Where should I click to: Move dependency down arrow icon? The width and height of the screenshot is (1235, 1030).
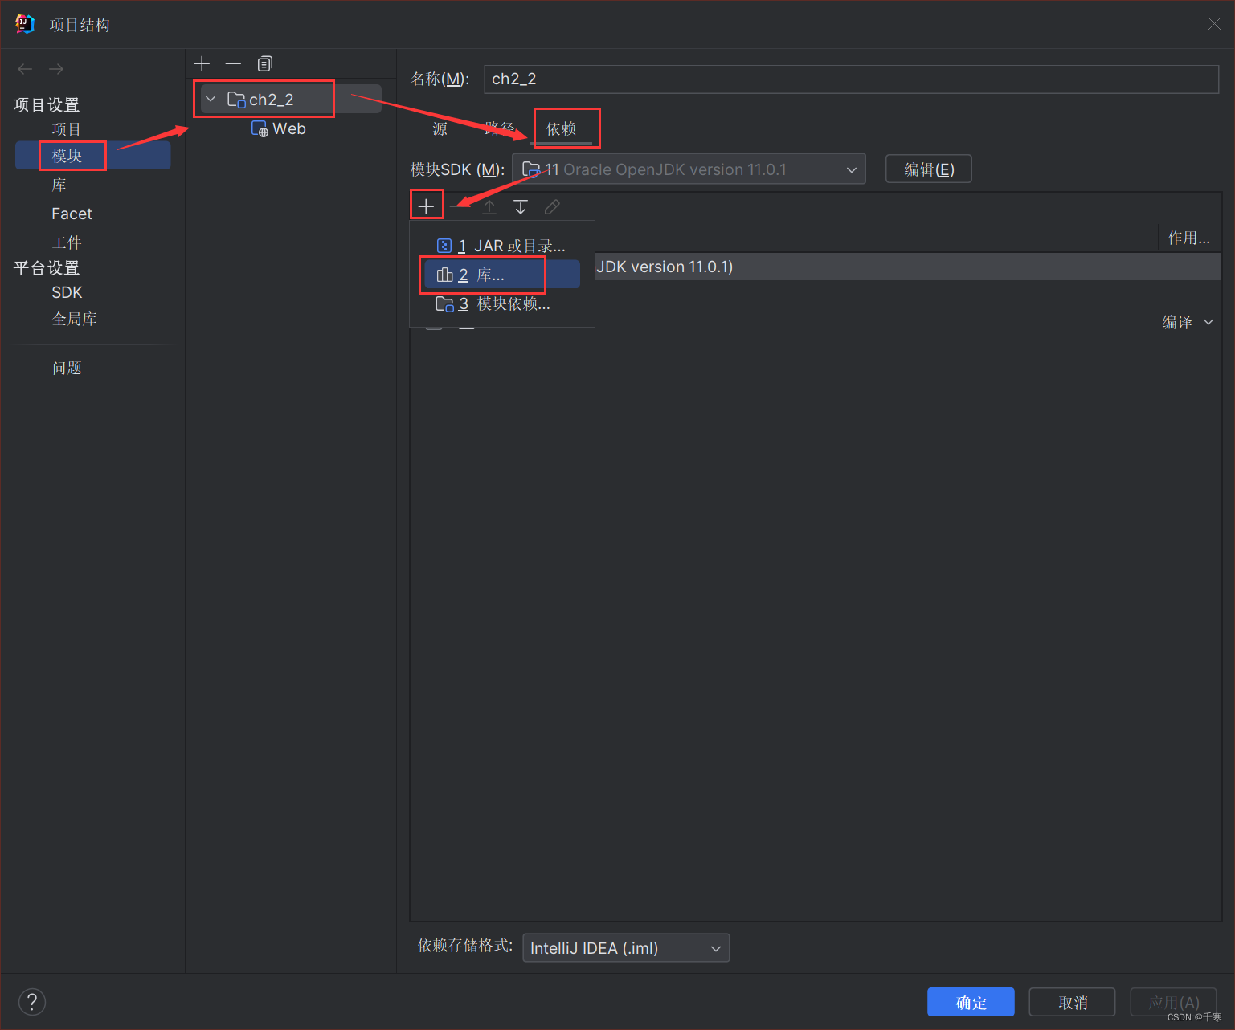click(x=521, y=207)
